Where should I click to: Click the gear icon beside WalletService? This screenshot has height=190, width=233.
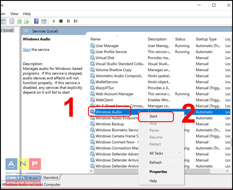click(x=92, y=82)
